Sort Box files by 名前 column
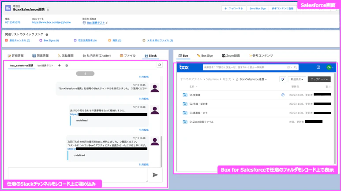This screenshot has width=341, height=191. [x=193, y=87]
